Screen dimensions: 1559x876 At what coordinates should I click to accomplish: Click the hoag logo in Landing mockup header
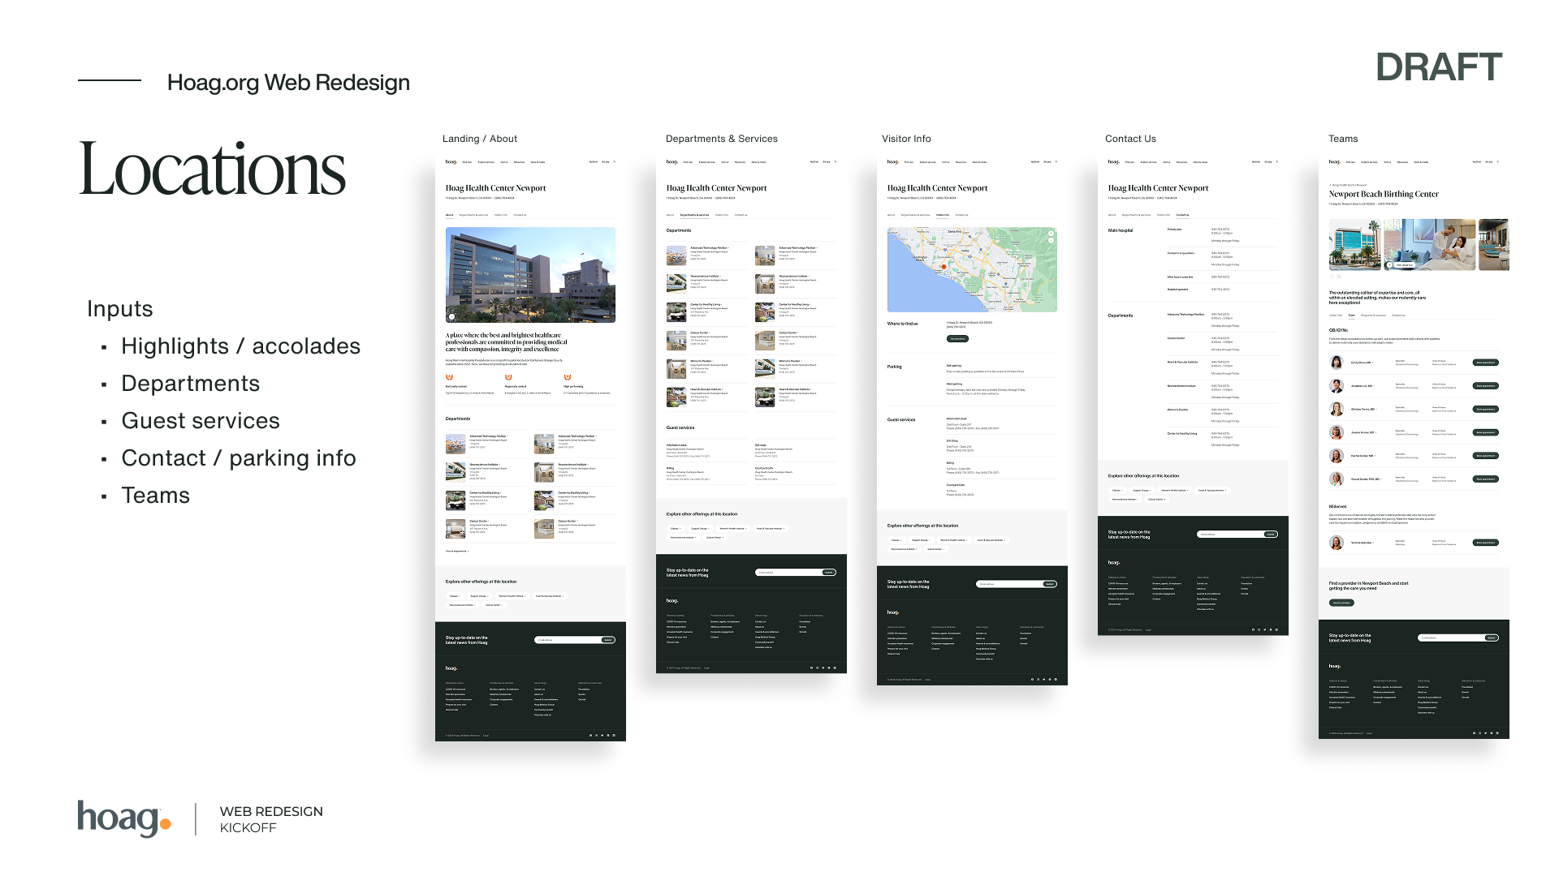451,162
